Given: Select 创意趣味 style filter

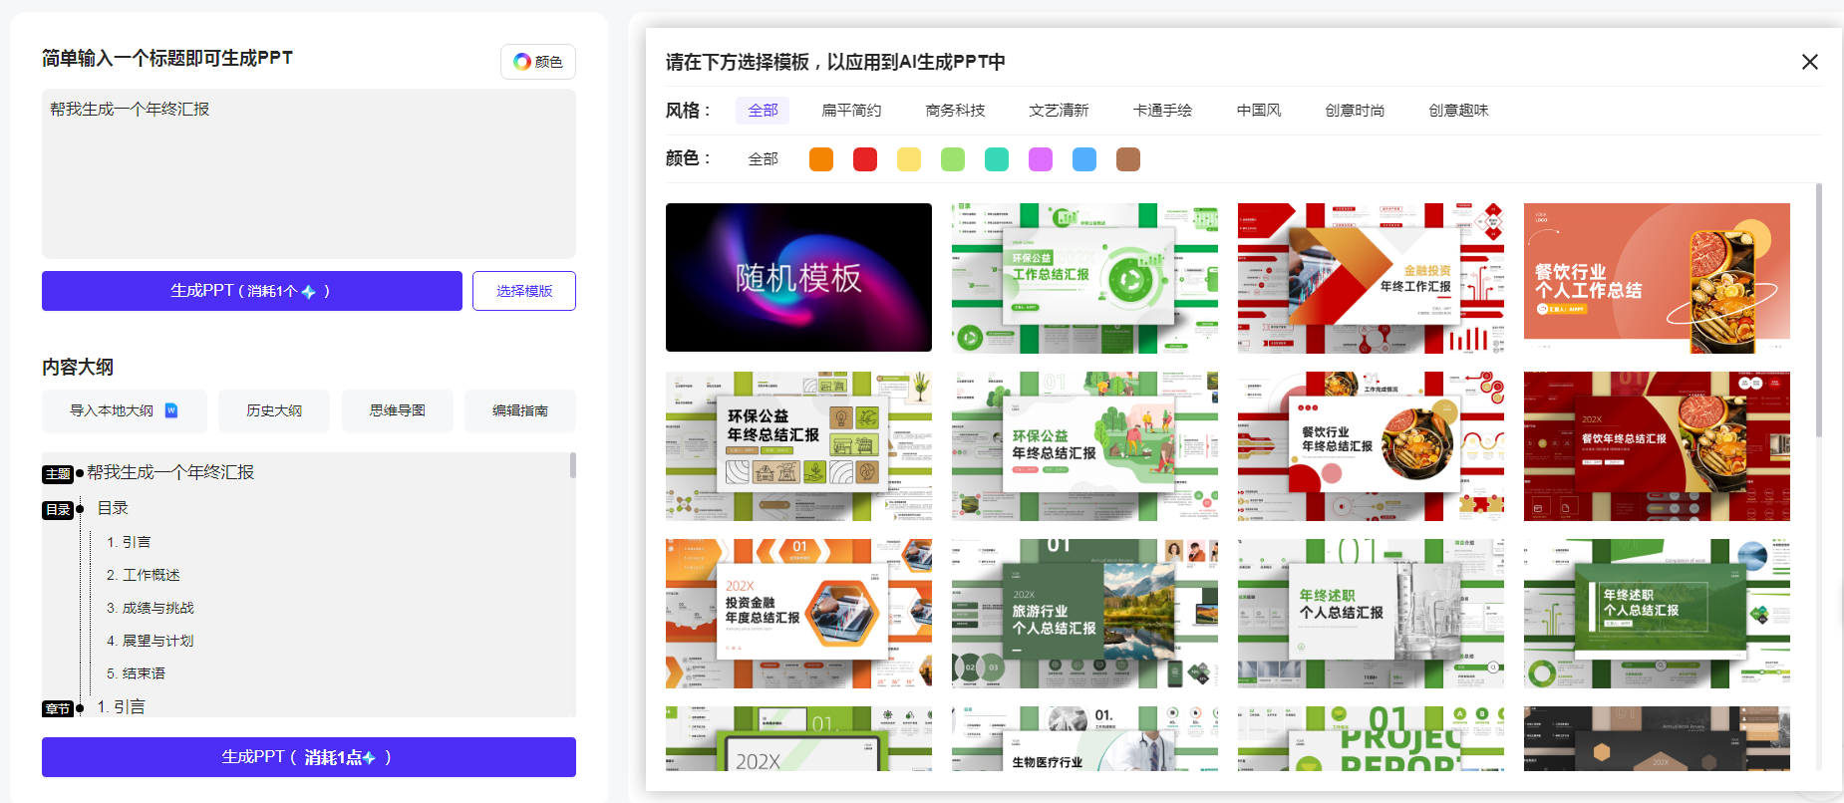Looking at the screenshot, I should [1458, 111].
